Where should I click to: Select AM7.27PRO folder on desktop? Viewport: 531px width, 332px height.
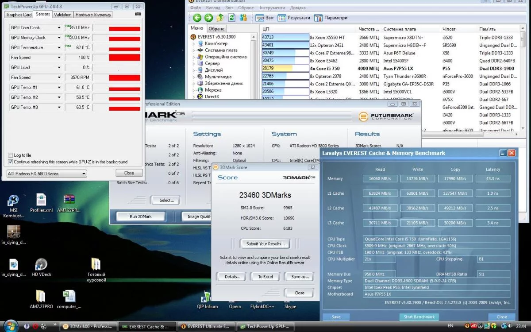pyautogui.click(x=41, y=299)
